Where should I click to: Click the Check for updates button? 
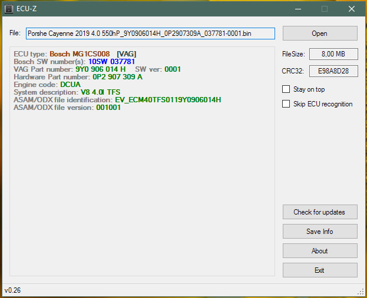point(320,212)
